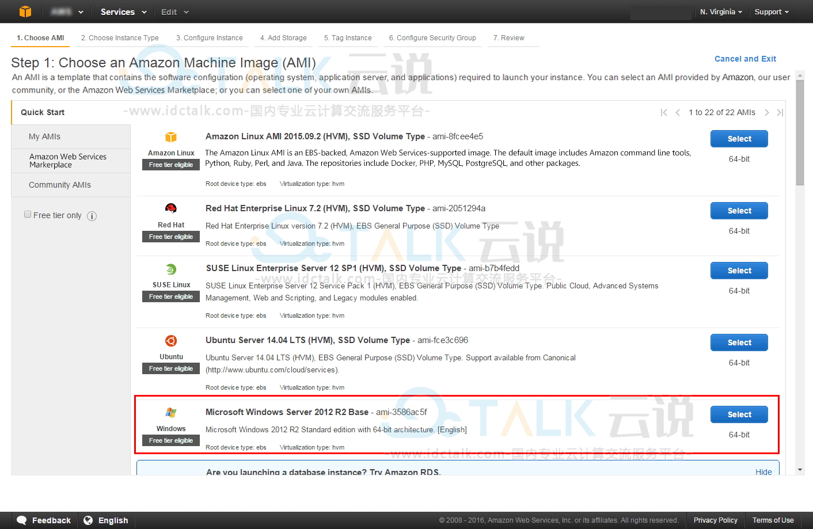The height and width of the screenshot is (529, 813).
Task: Click the Feedback button in footer
Action: [x=44, y=520]
